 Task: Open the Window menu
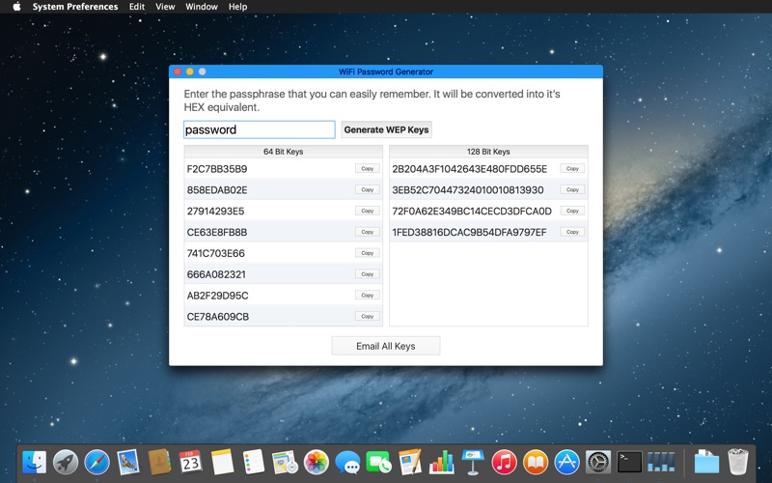point(202,7)
